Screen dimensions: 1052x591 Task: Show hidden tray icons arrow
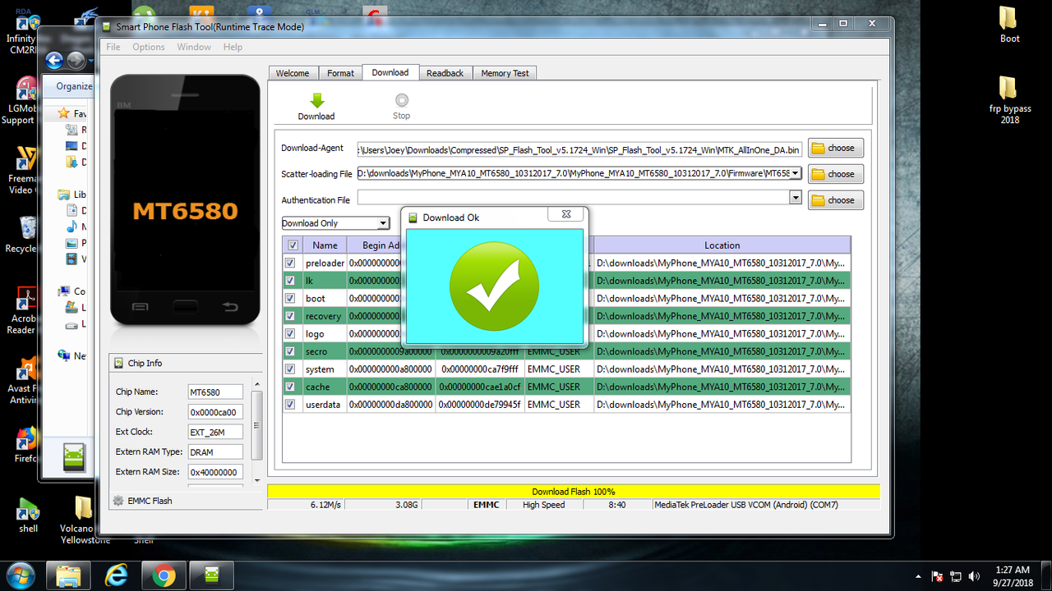919,576
